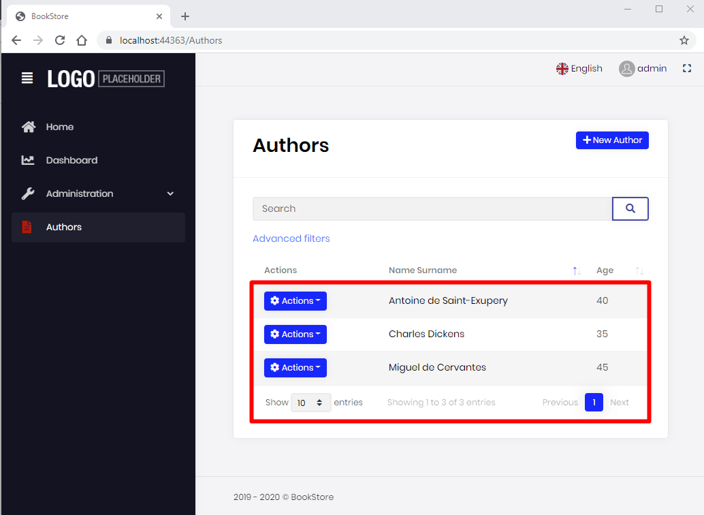Open the English language dropdown

(x=579, y=68)
